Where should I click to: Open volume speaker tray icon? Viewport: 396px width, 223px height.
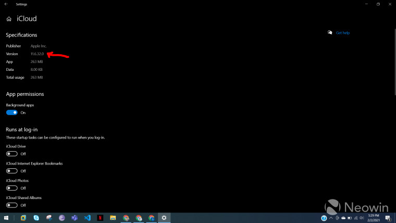(x=362, y=218)
